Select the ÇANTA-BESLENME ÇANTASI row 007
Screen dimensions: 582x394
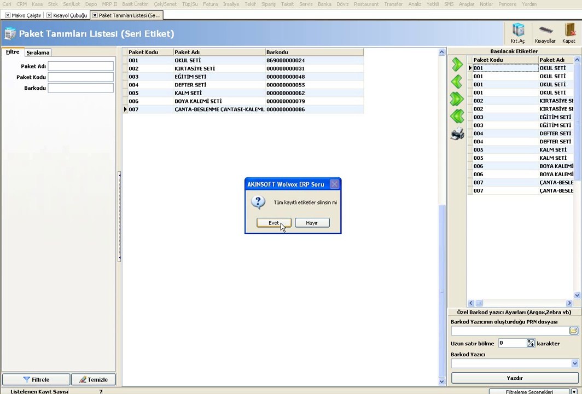click(243, 109)
